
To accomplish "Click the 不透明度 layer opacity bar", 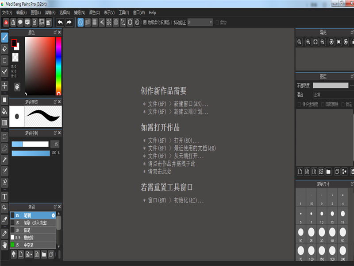I will (331, 85).
